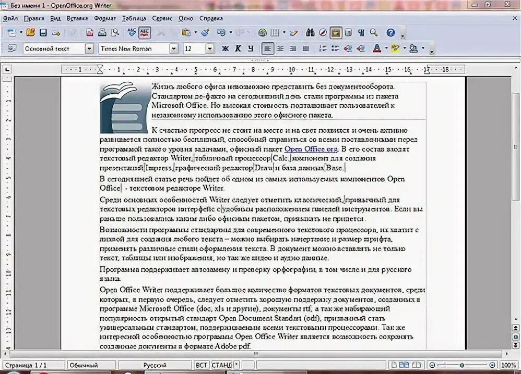Viewport: 521px width, 374px height.
Task: Select Align Left paragraph button
Action: point(267,49)
